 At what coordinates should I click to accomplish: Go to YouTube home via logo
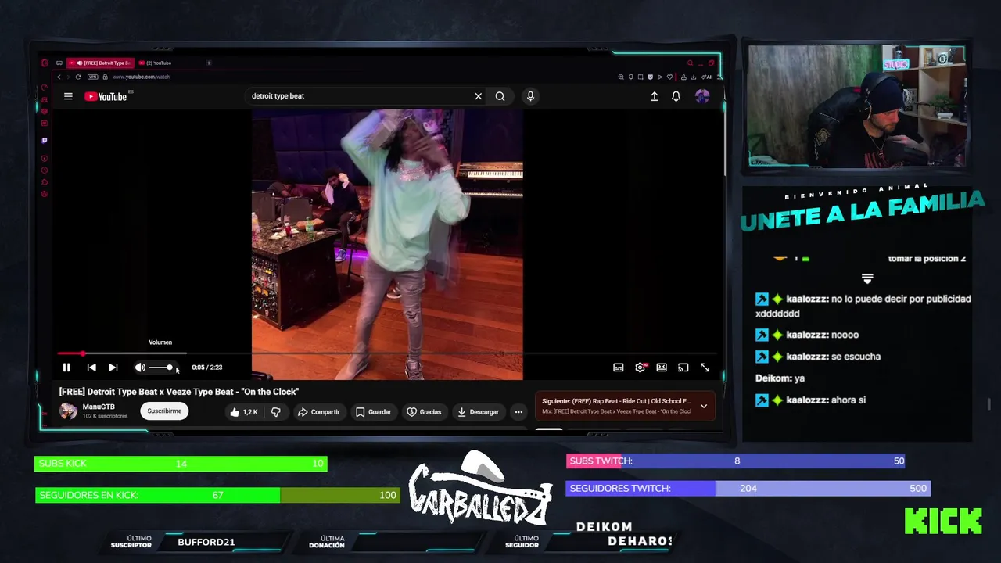[x=106, y=96]
